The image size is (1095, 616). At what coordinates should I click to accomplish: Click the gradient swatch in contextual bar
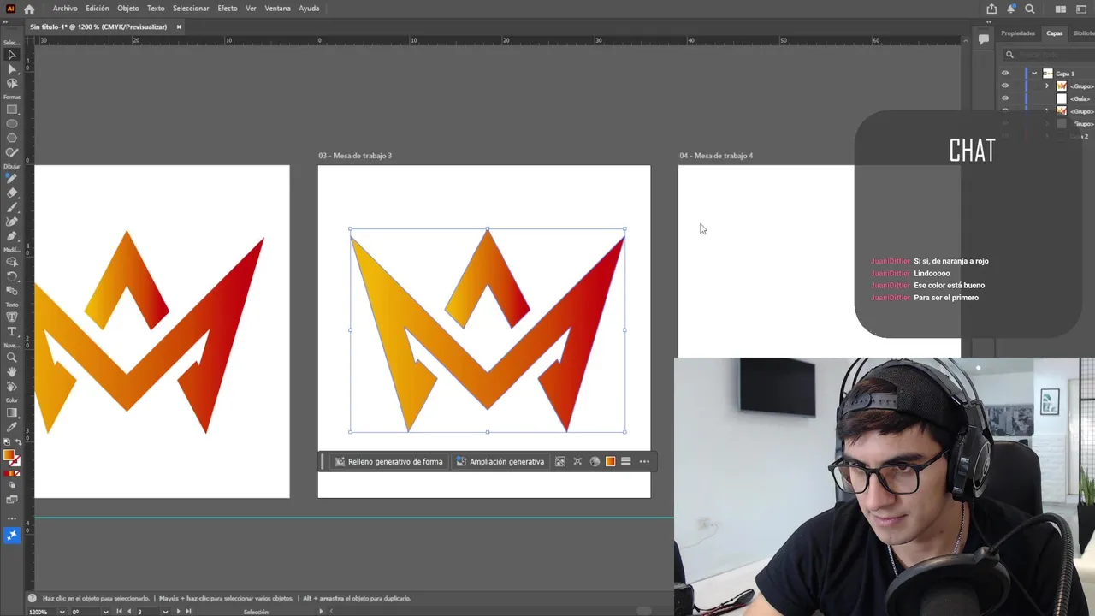click(610, 462)
